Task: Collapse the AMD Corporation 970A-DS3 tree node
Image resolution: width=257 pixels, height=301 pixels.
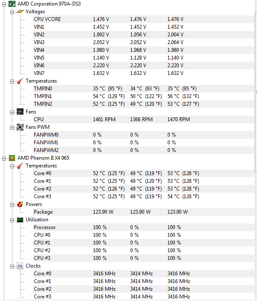Action: tap(4, 3)
